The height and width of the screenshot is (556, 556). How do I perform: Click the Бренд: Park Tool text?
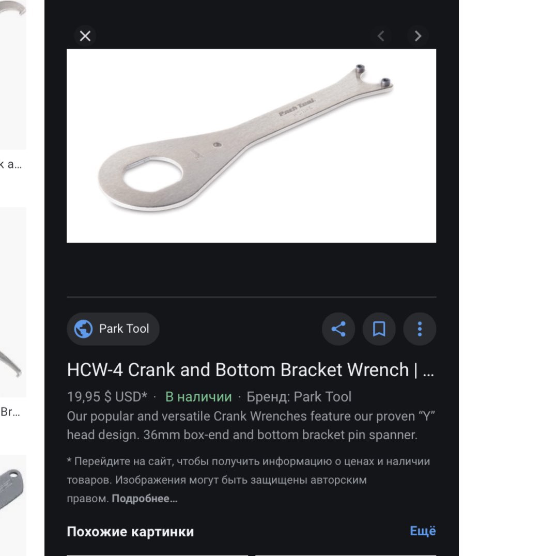(x=299, y=396)
